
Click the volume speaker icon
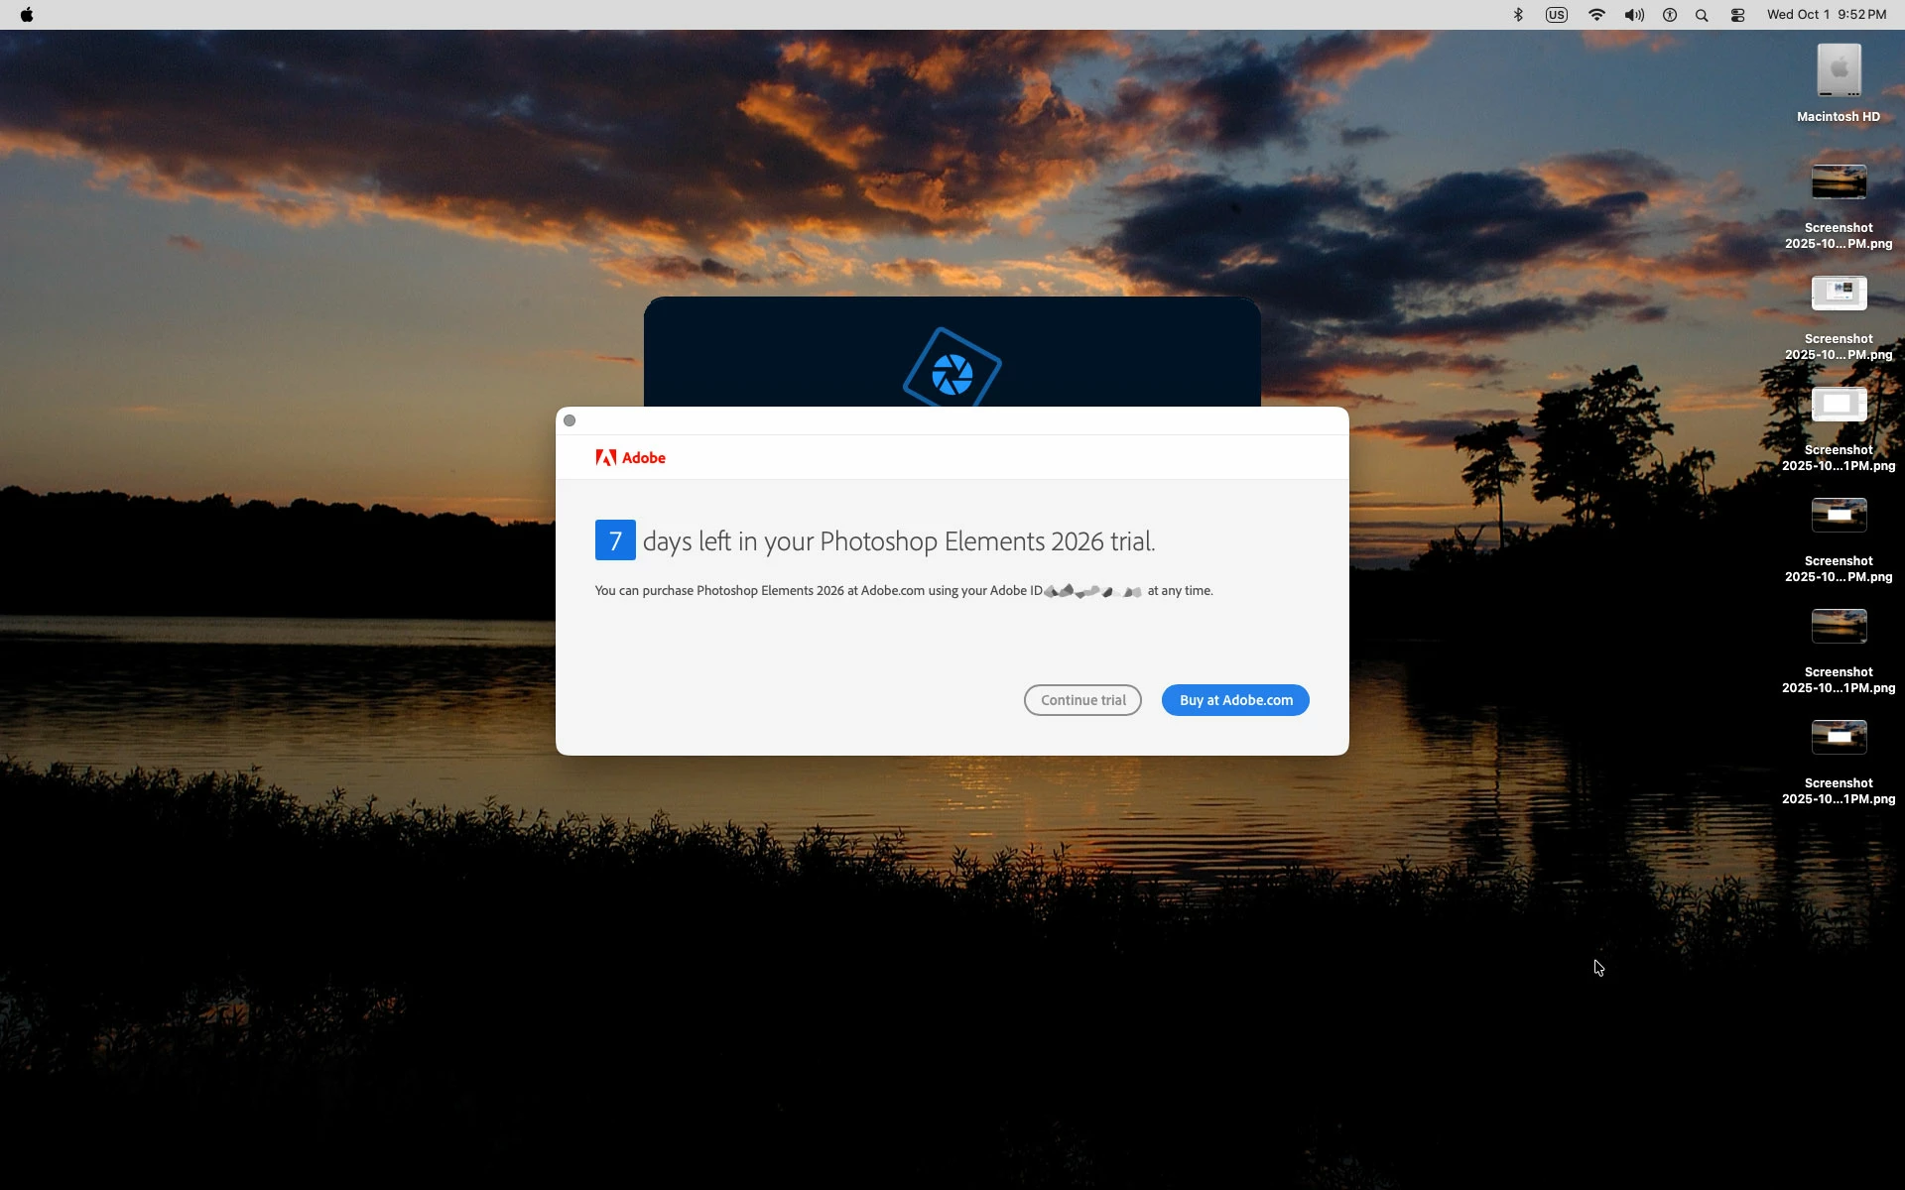[1633, 15]
